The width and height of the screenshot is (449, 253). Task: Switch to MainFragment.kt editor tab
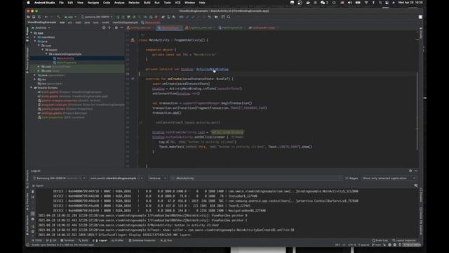232,28
